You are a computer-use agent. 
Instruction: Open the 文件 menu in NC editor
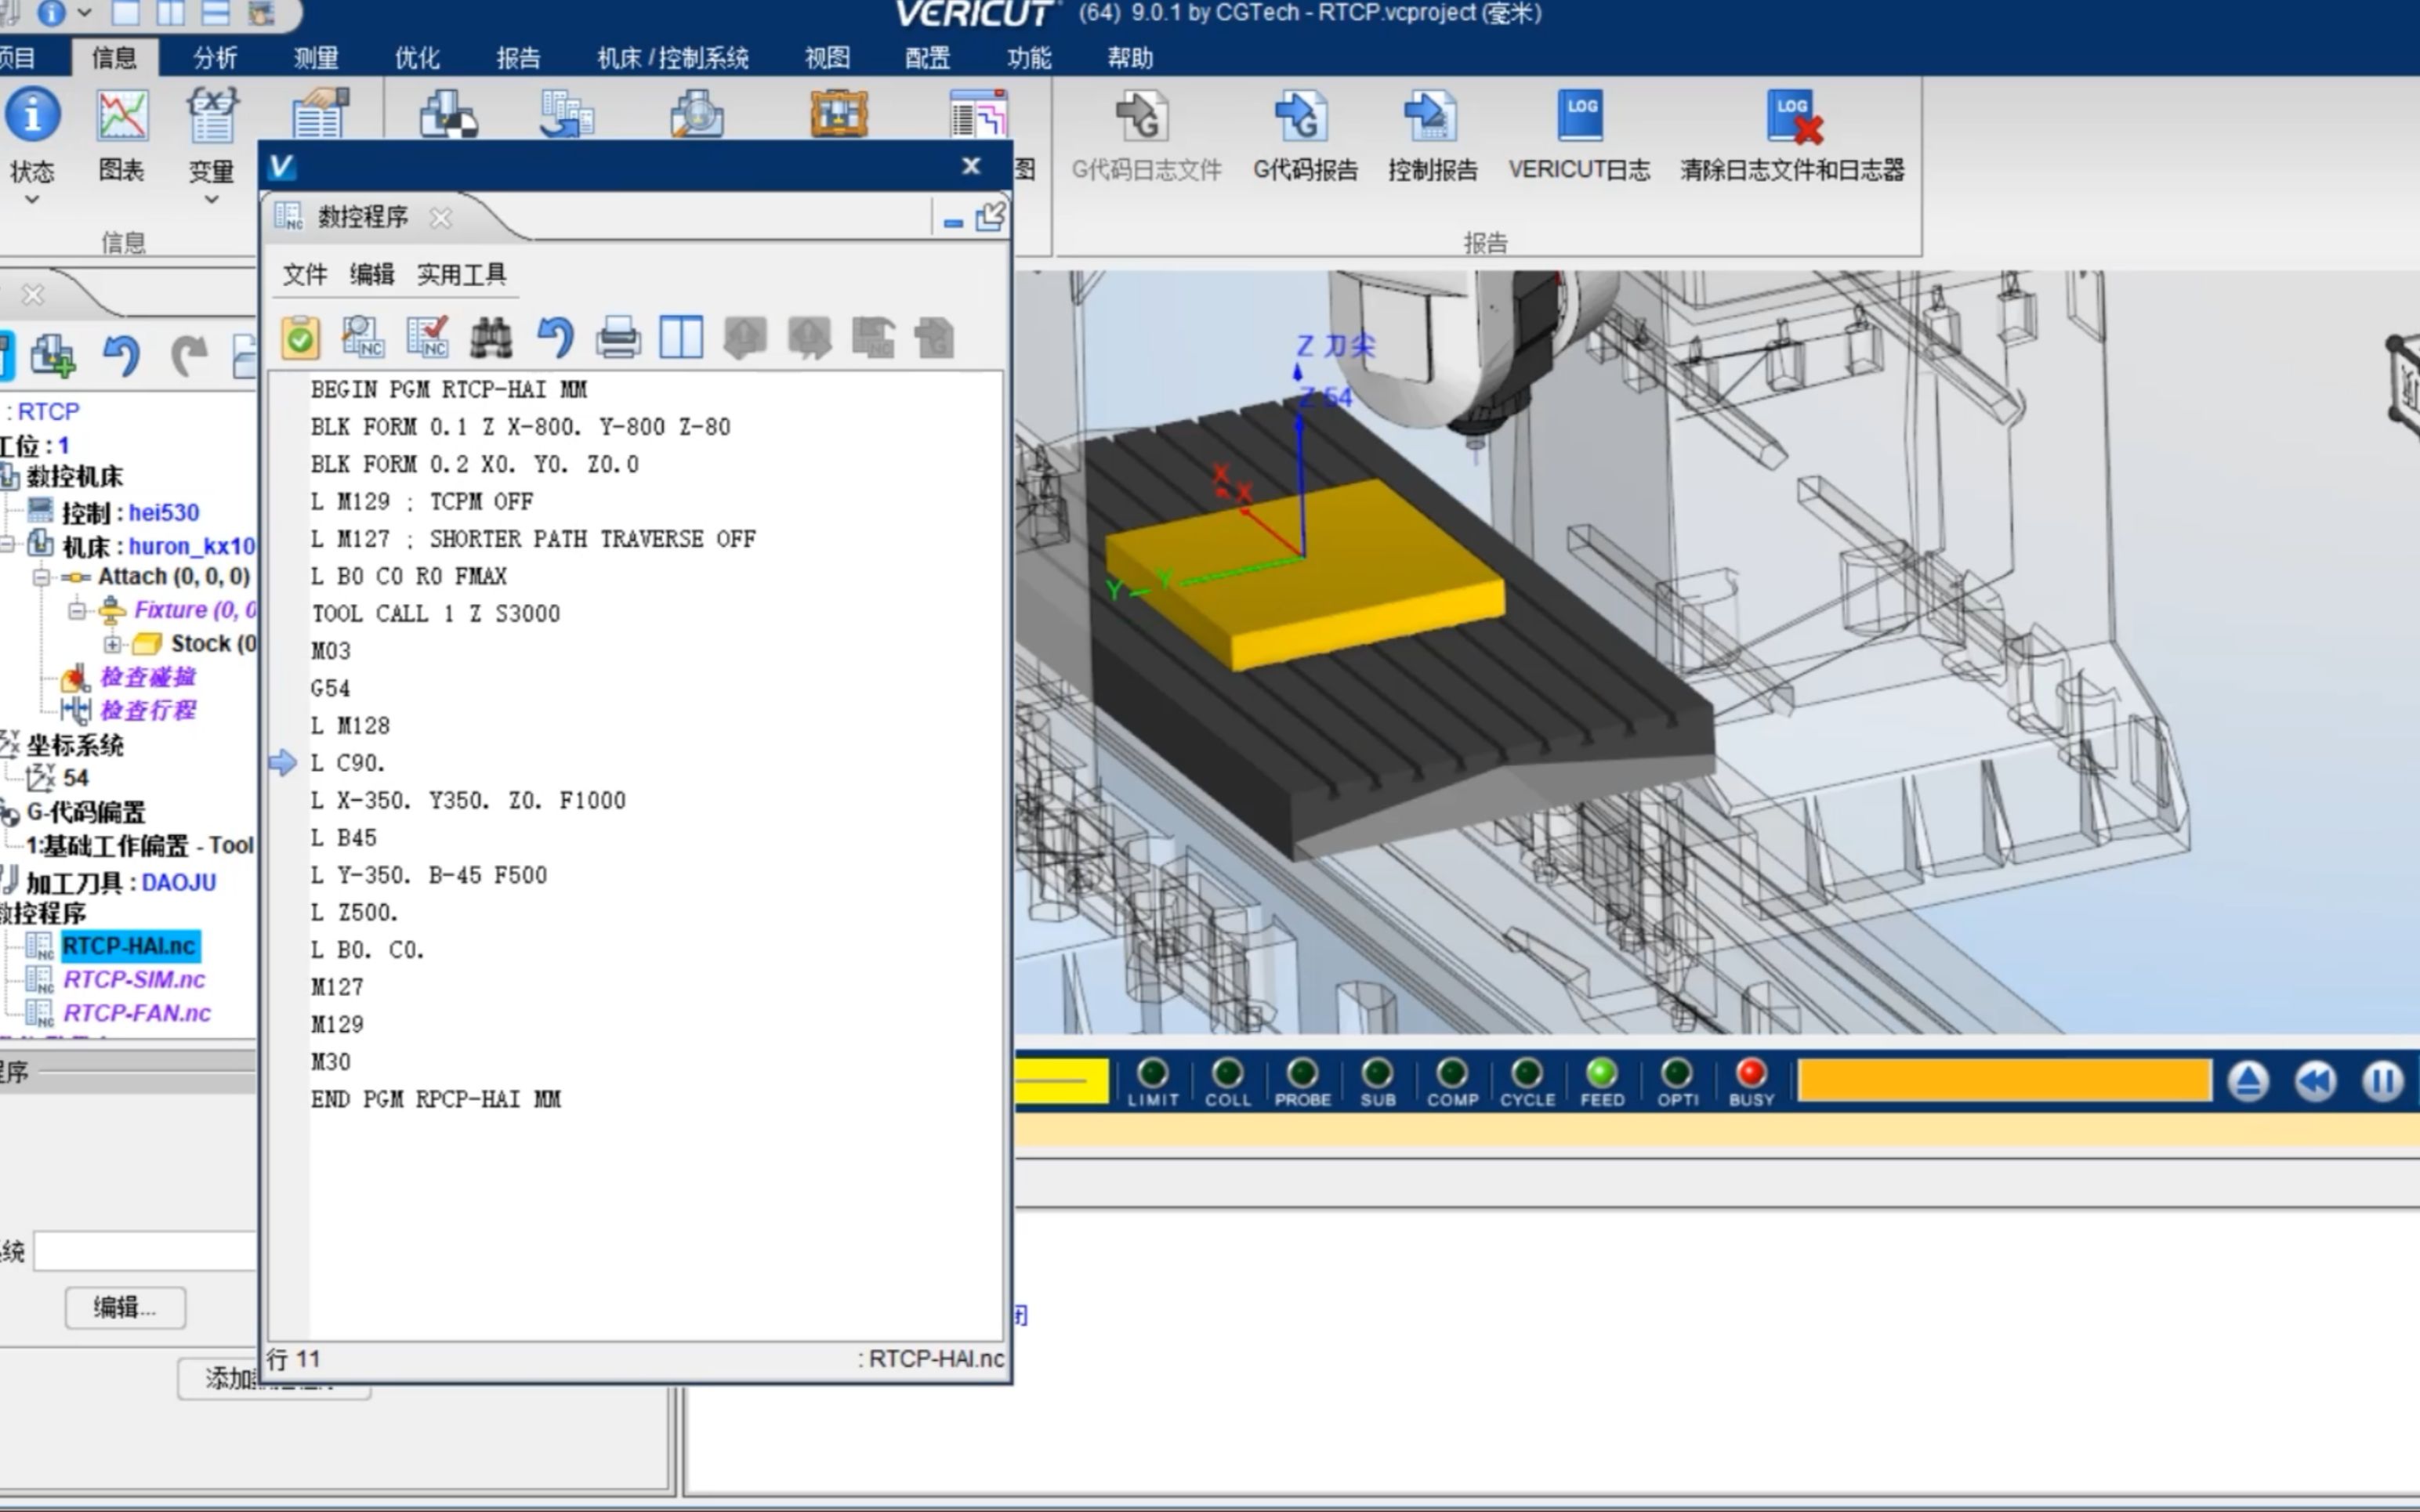(x=305, y=274)
